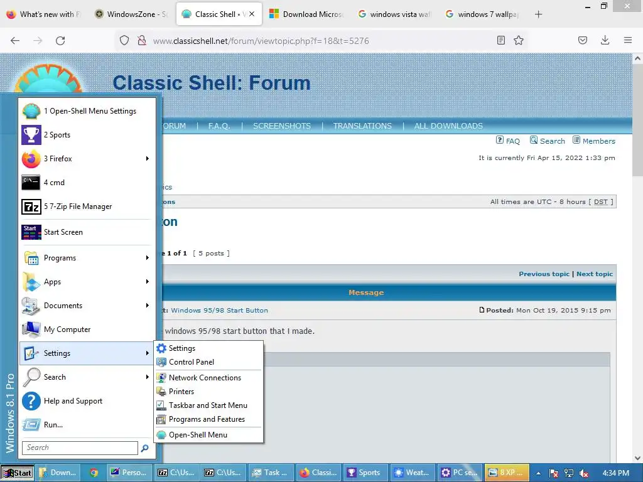Open Firefox downloads panel
Screen dimensions: 643x482
(605, 40)
